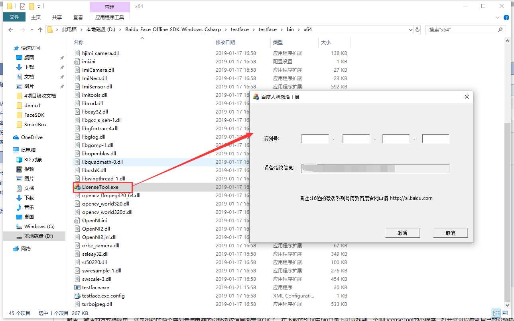Click the back navigation arrow

[x=11, y=29]
